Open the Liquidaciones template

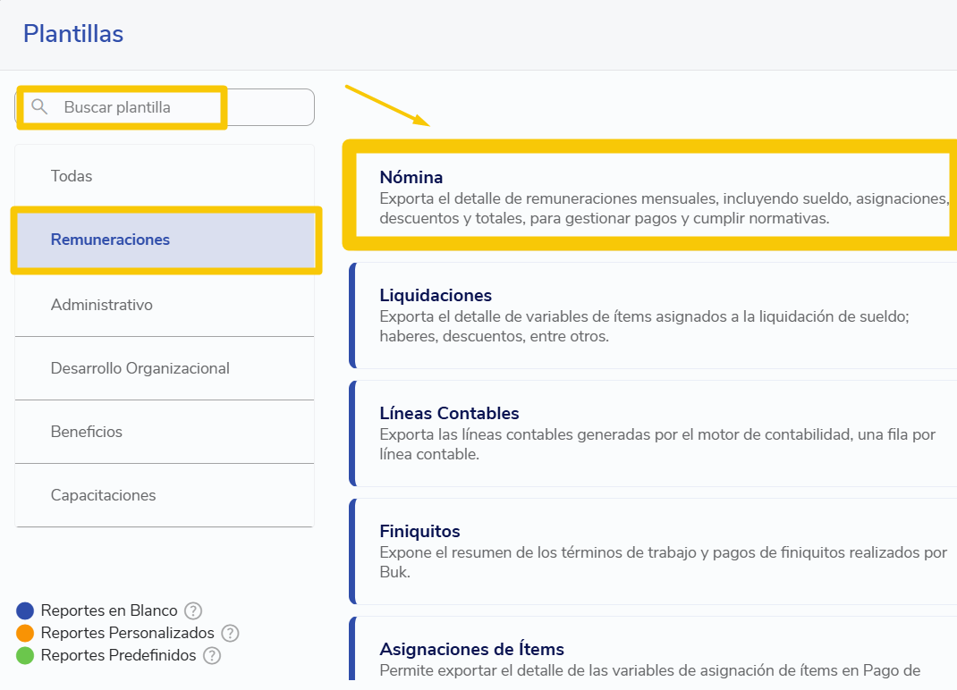click(x=653, y=316)
